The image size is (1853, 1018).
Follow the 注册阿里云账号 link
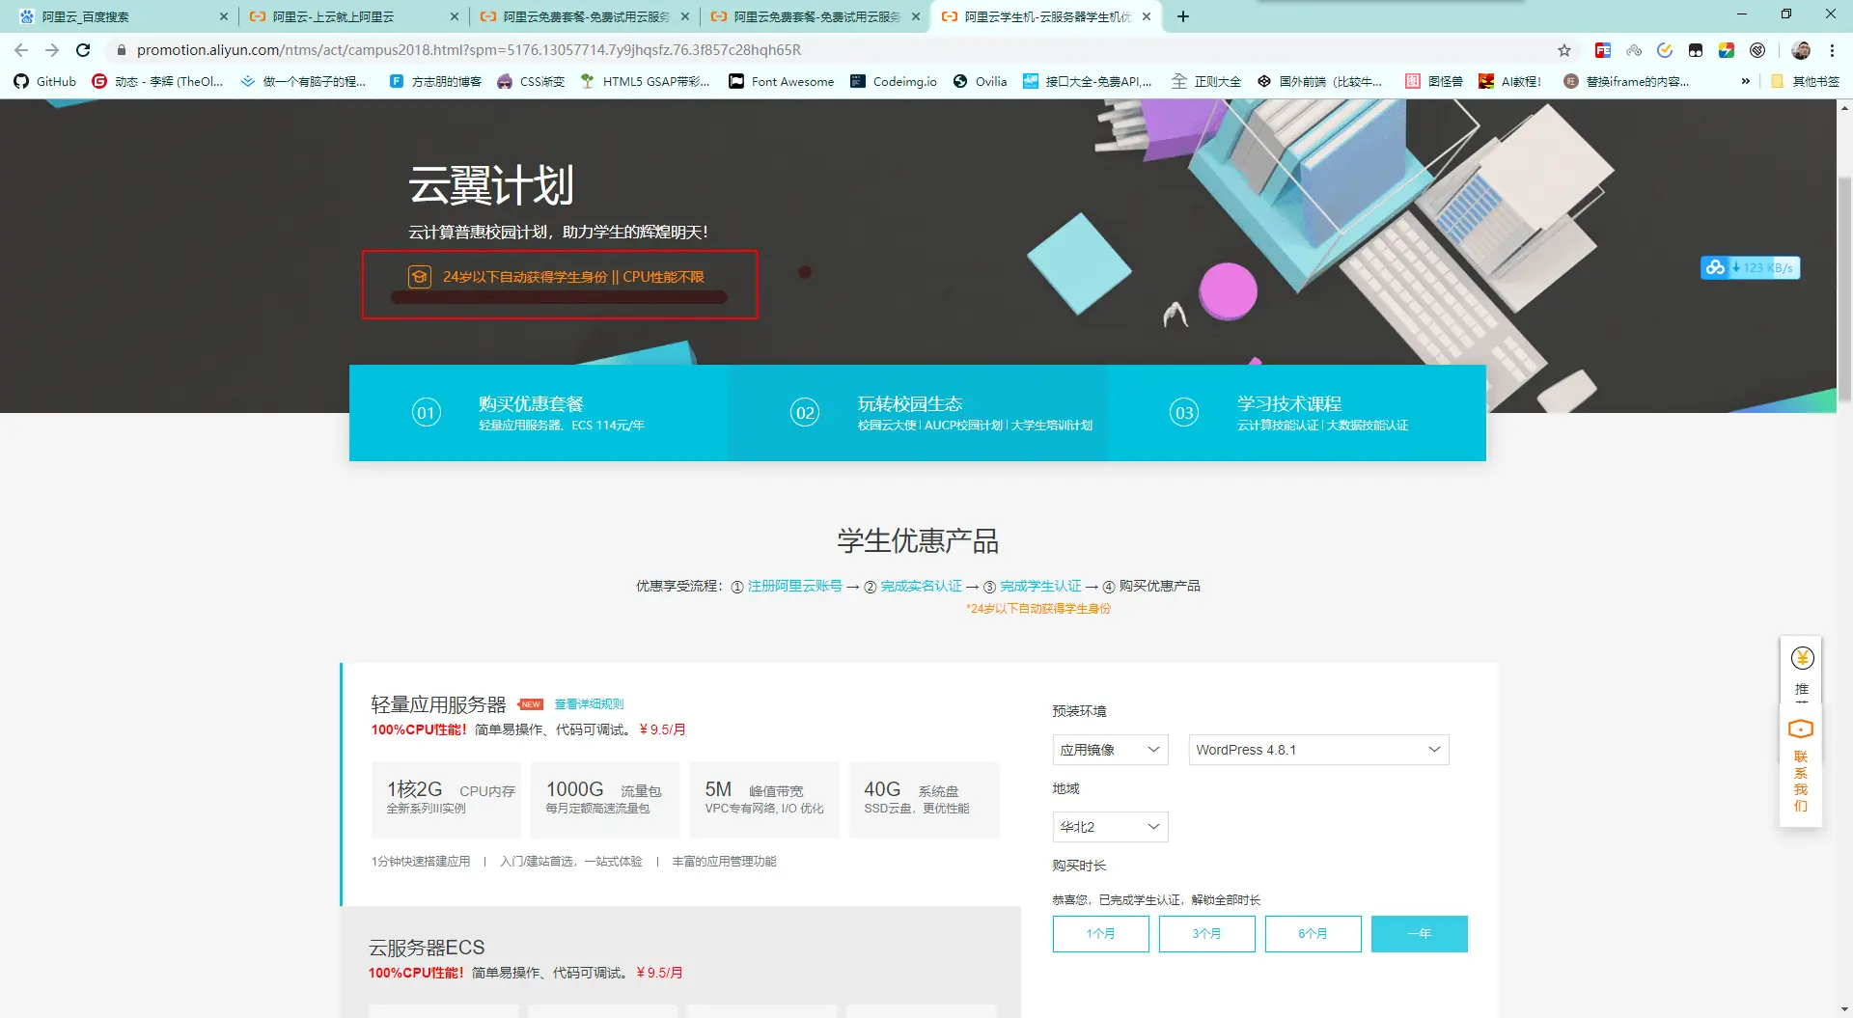[x=794, y=586]
